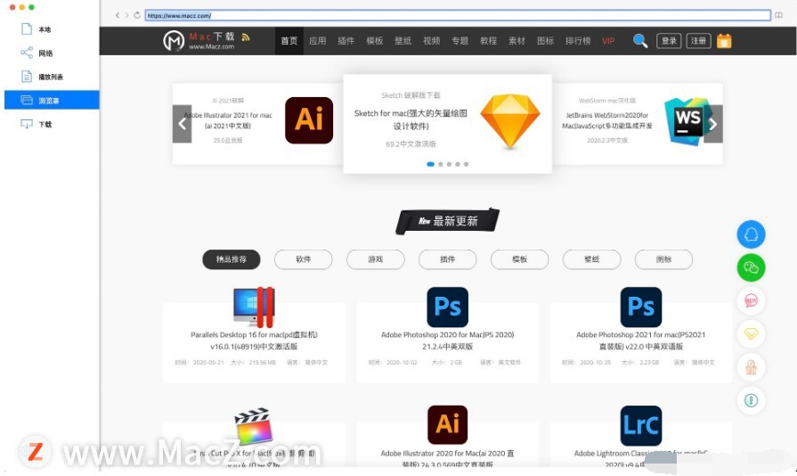797x476 pixels.
Task: Click the orange RSS feed icon
Action: 246,37
